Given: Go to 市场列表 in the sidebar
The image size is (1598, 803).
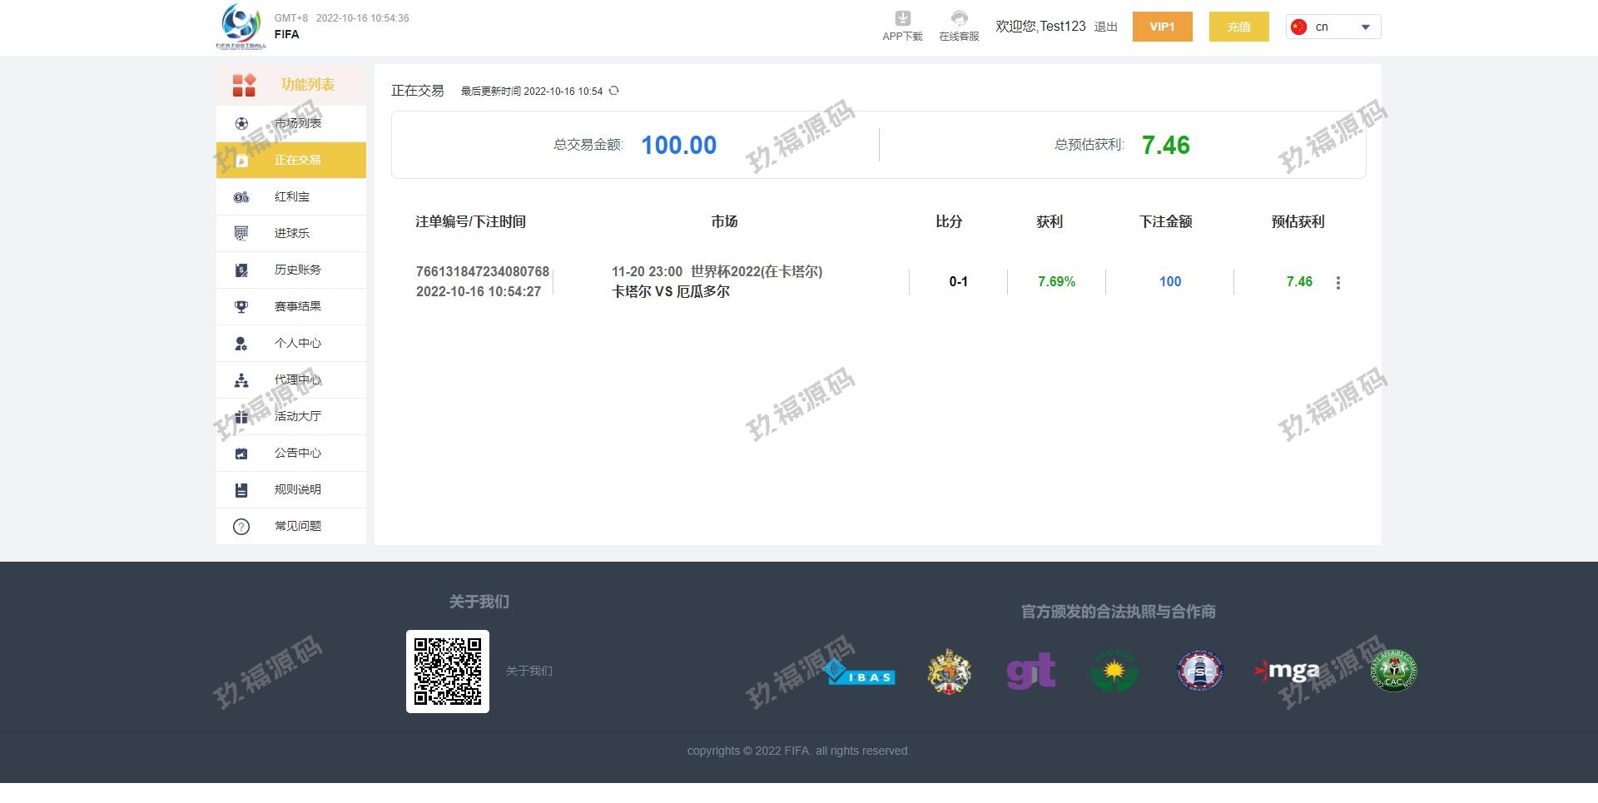Looking at the screenshot, I should [297, 123].
